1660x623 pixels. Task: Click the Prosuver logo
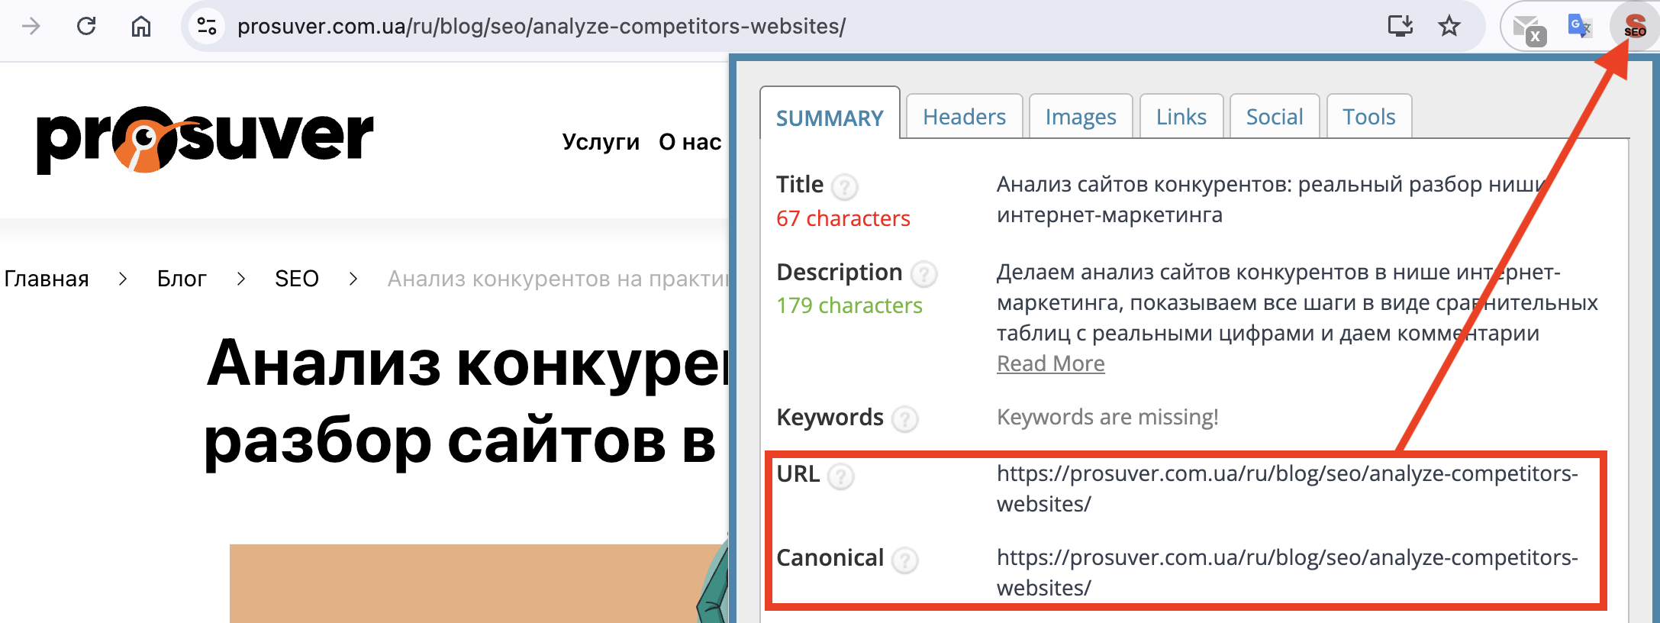[x=205, y=140]
